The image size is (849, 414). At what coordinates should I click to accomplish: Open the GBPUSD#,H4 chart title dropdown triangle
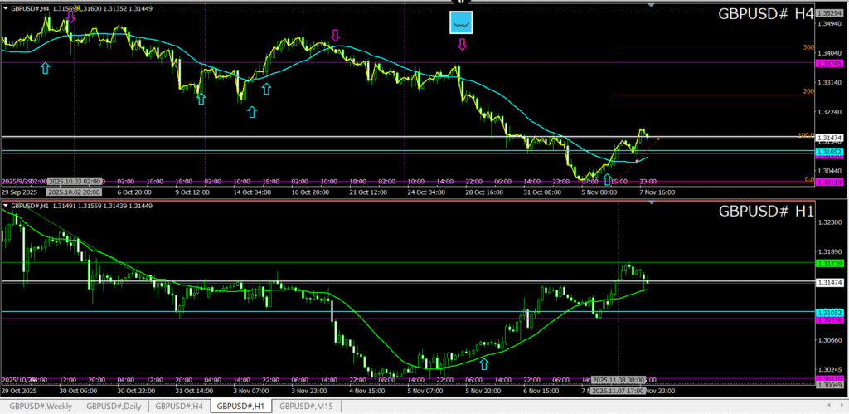[6, 8]
